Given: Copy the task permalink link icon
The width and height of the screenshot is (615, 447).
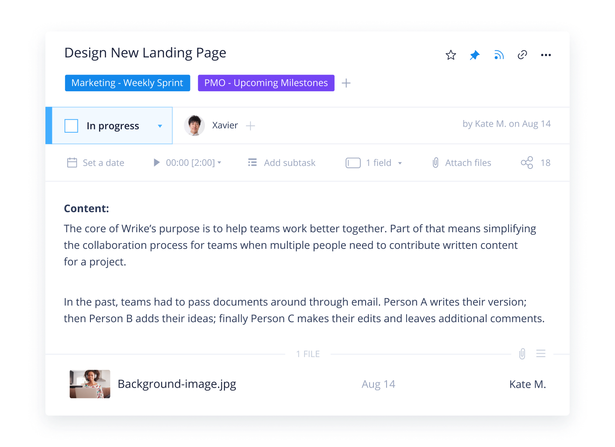Looking at the screenshot, I should click(x=522, y=55).
